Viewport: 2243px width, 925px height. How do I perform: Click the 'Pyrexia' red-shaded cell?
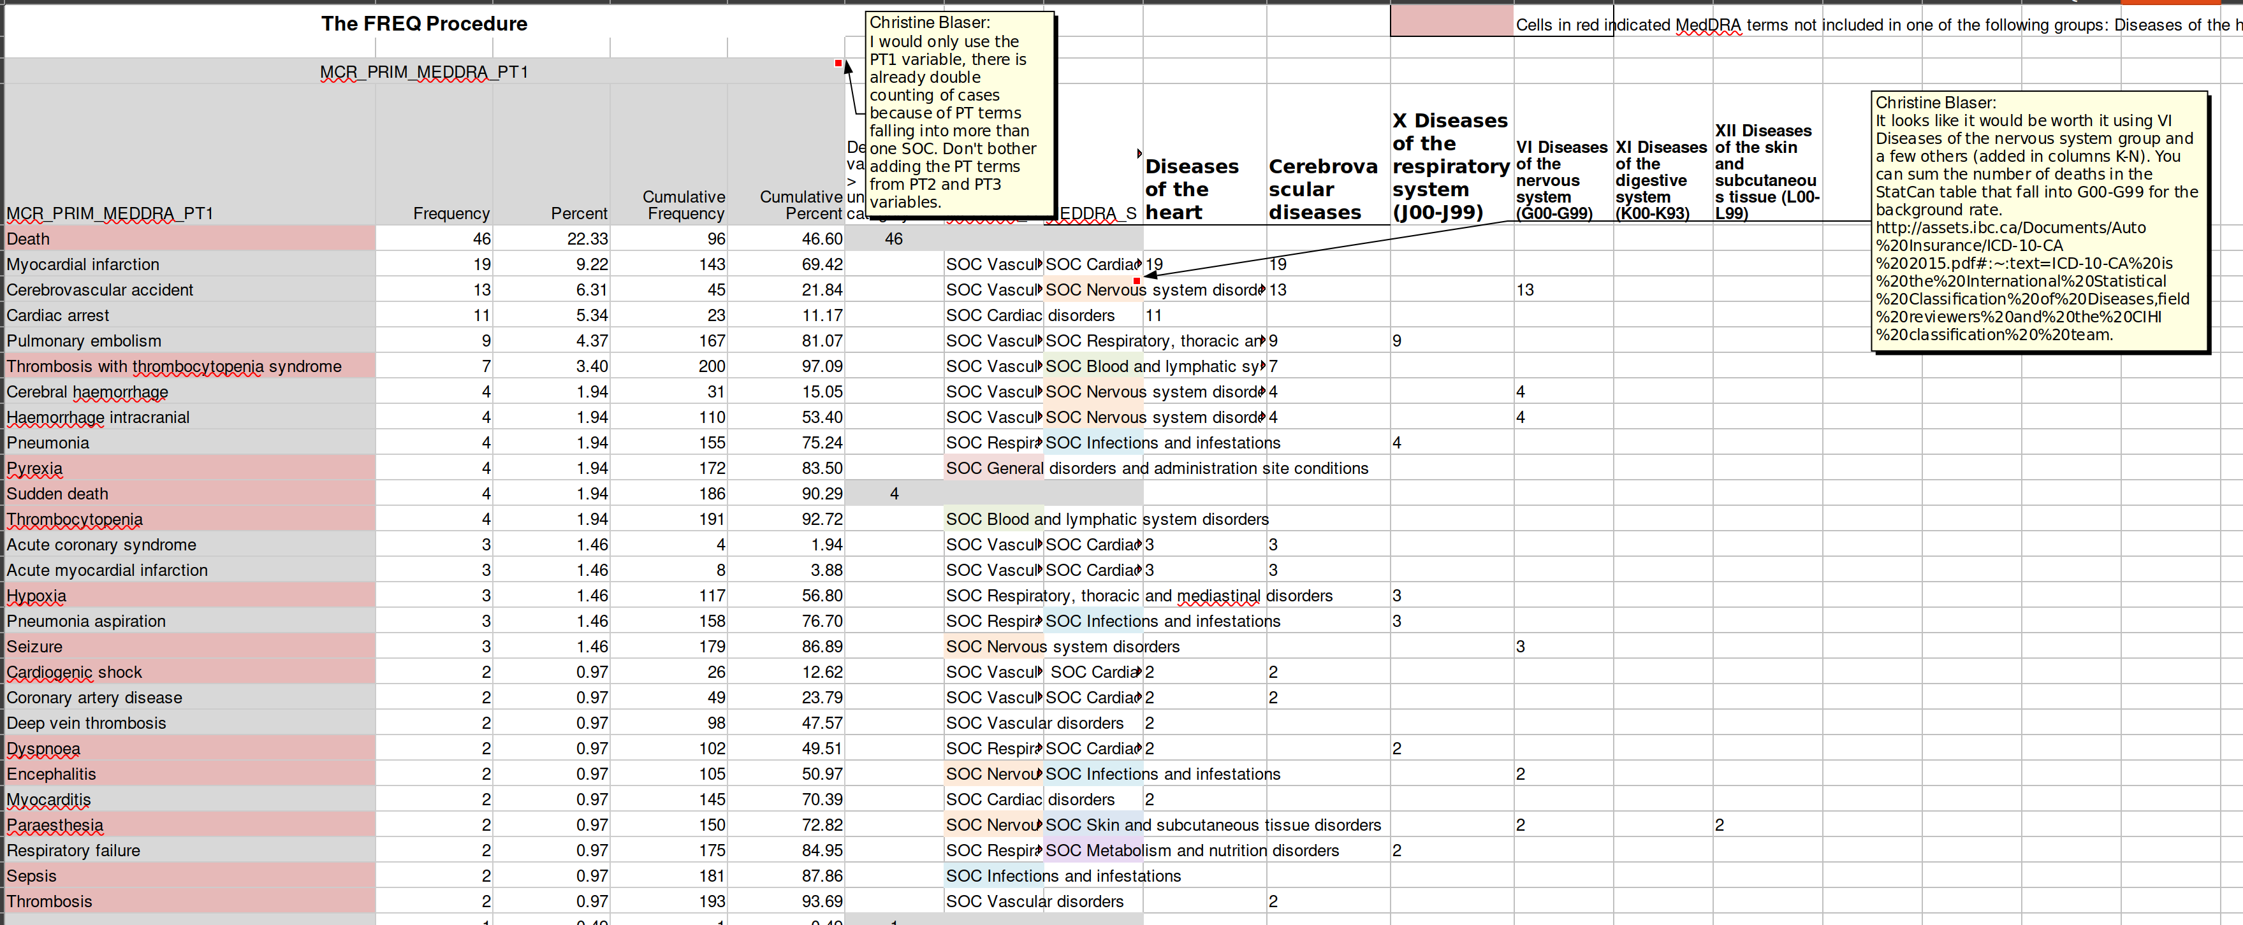pyautogui.click(x=190, y=468)
